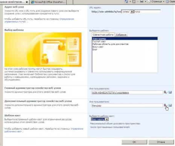Select Рабочая область для документов template
175x146 pixels.
125,44
